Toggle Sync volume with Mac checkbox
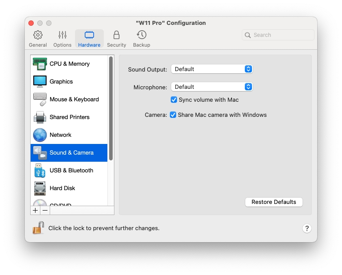 [x=174, y=100]
